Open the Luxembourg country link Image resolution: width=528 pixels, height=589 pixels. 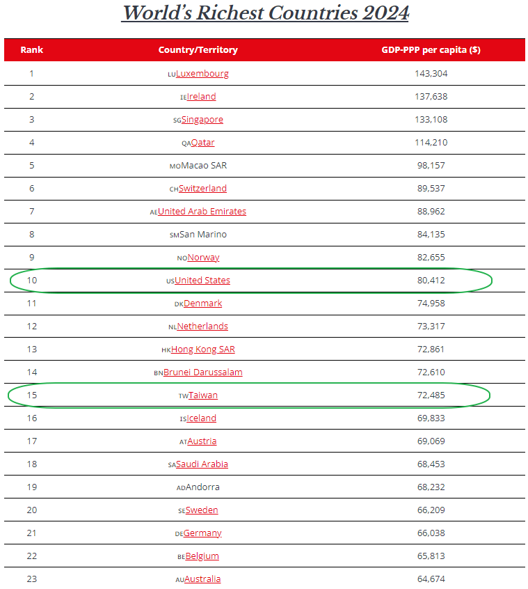202,74
